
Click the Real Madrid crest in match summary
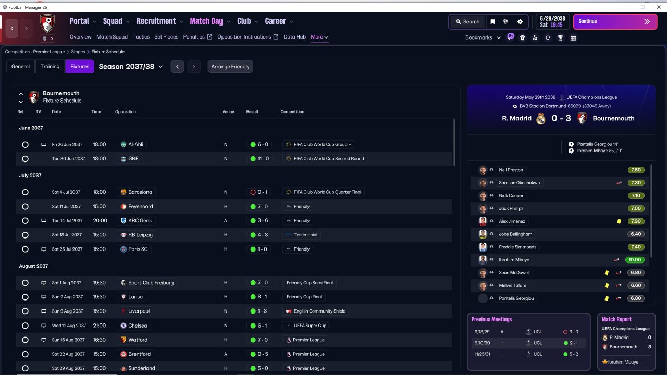[541, 118]
